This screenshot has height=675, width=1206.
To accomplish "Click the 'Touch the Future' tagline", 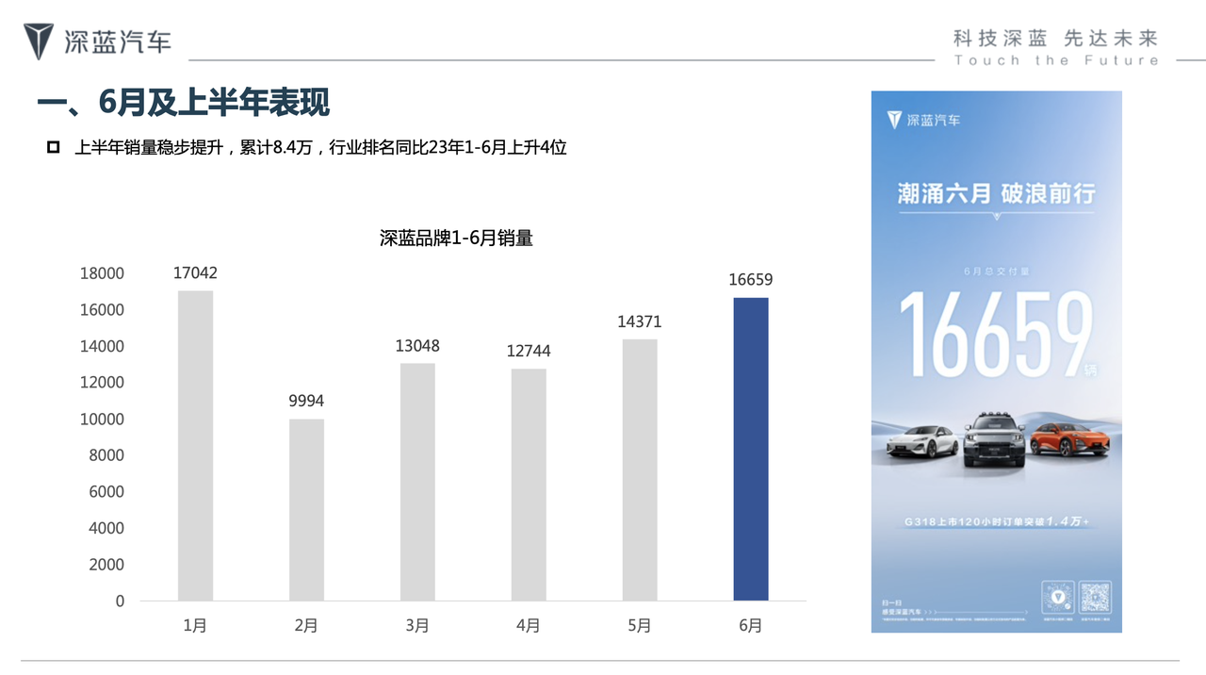I will (x=1056, y=60).
